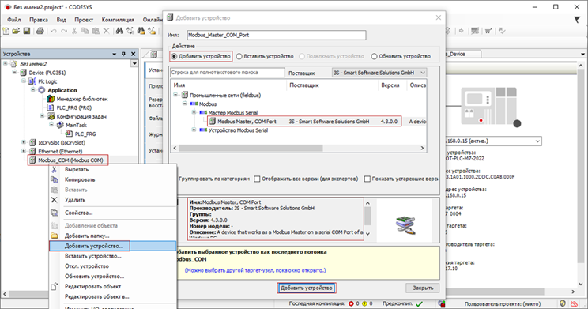Click the yellow warning count icon in status bar

pos(364,303)
